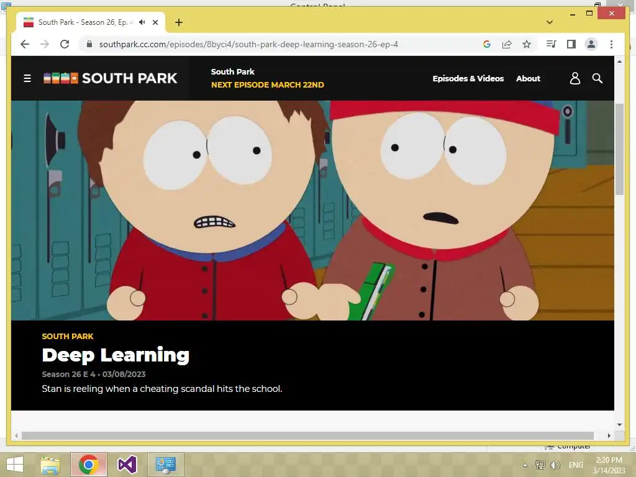This screenshot has height=477, width=636.
Task: Click the Deep Learning episode image
Action: click(x=312, y=211)
